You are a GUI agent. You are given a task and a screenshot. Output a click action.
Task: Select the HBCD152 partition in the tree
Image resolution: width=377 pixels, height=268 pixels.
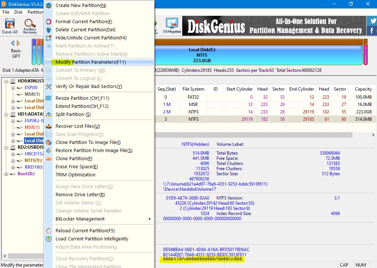click(x=34, y=154)
